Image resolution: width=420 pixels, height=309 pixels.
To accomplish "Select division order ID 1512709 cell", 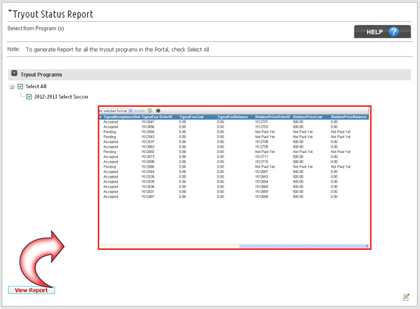I will coord(261,147).
